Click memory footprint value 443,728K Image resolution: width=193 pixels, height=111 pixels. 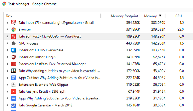point(133,43)
